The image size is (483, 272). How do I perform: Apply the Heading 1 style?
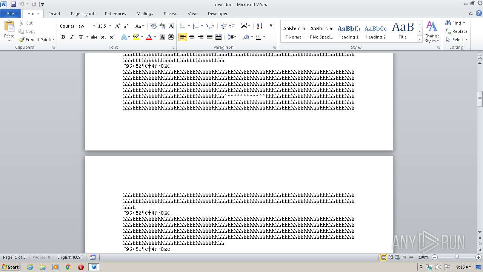[x=349, y=31]
